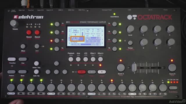
Task: Tap trig key 2 above B T2
Action: tap(21, 88)
